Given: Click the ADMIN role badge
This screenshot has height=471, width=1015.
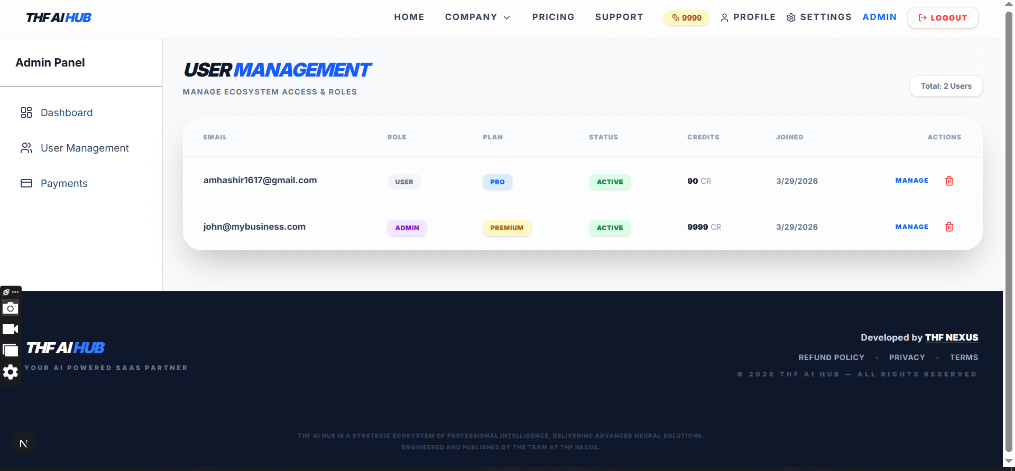Looking at the screenshot, I should click(x=407, y=228).
